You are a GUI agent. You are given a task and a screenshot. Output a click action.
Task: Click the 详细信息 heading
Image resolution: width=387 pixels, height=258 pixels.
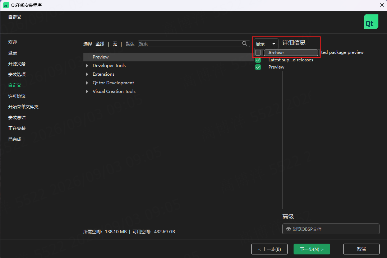coord(294,42)
